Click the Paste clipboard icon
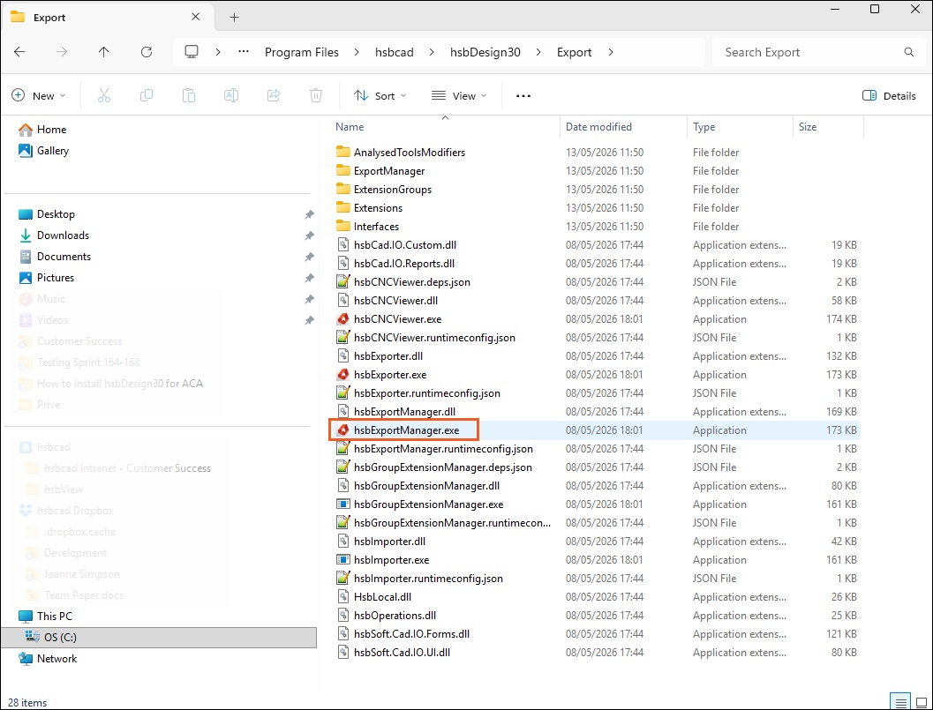The image size is (933, 710). [189, 96]
